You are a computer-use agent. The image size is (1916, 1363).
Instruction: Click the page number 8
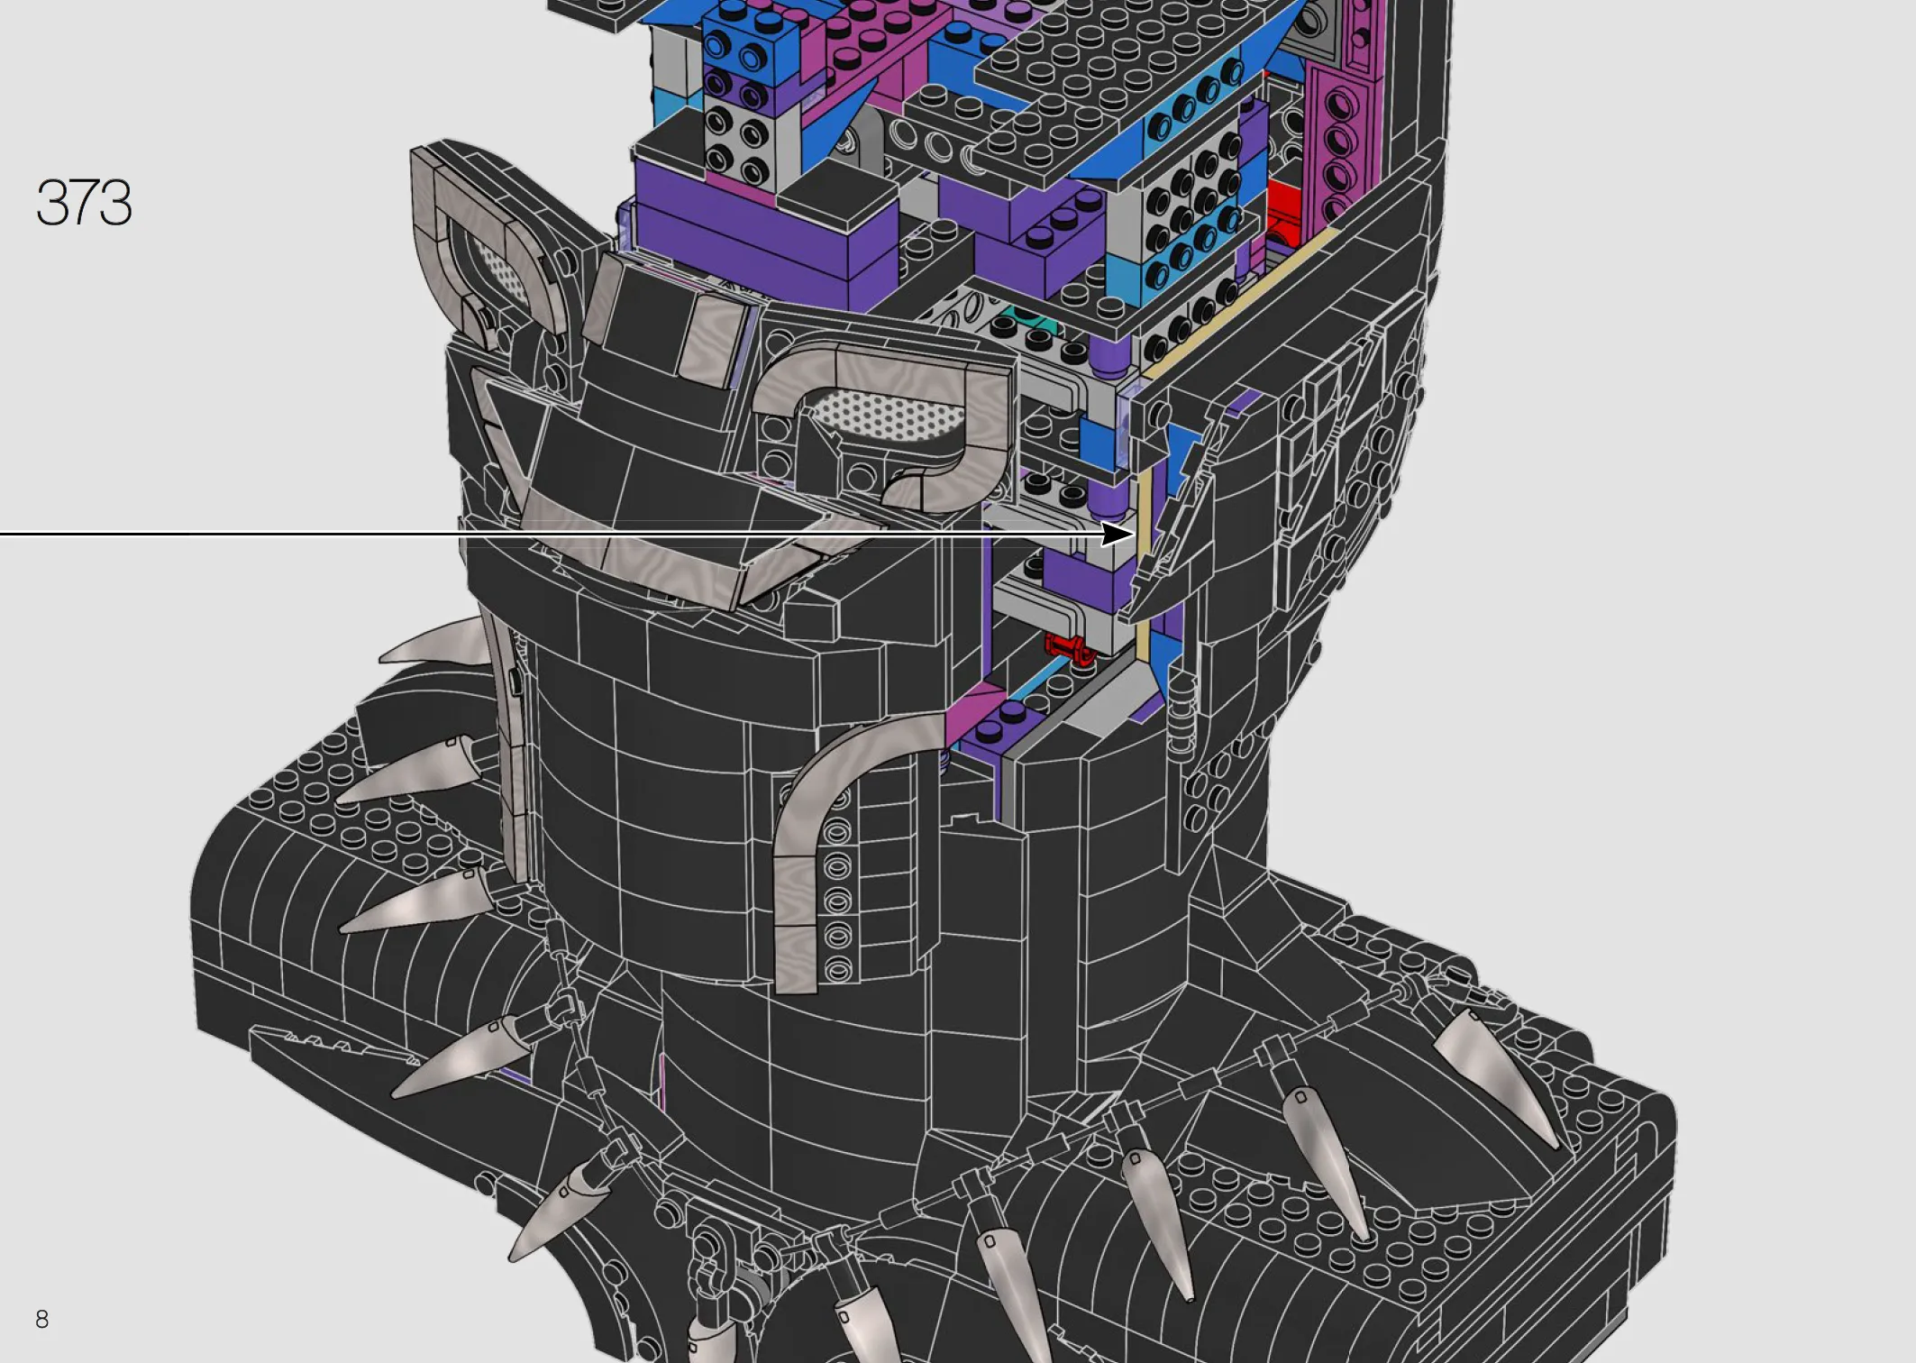click(x=41, y=1319)
